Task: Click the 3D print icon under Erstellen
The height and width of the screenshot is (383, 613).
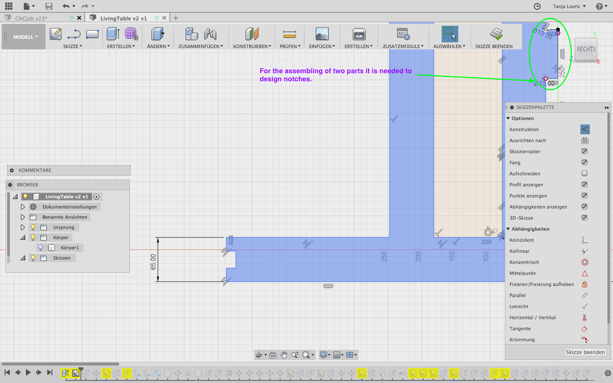Action: click(359, 34)
